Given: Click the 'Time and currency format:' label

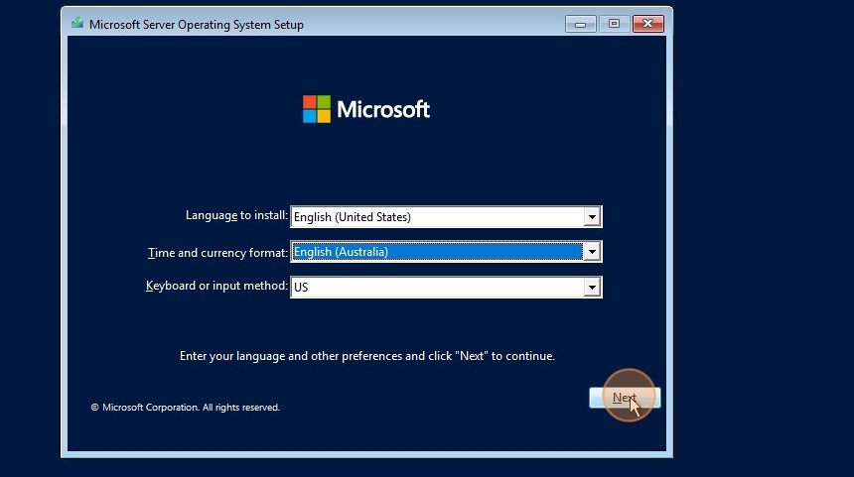Looking at the screenshot, I should click(217, 253).
